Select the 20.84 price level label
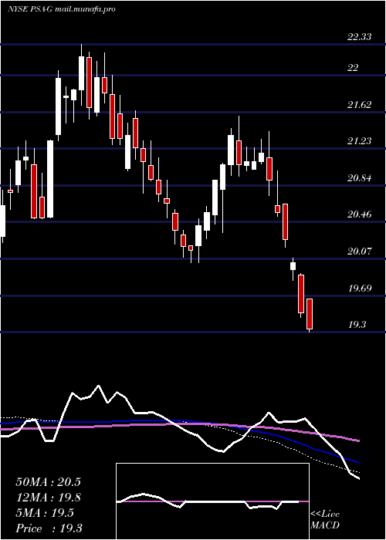Screen dimensions: 386x540 (x=360, y=178)
